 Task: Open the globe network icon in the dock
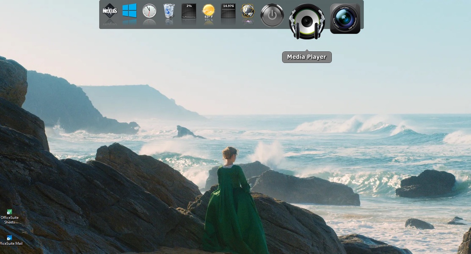248,11
